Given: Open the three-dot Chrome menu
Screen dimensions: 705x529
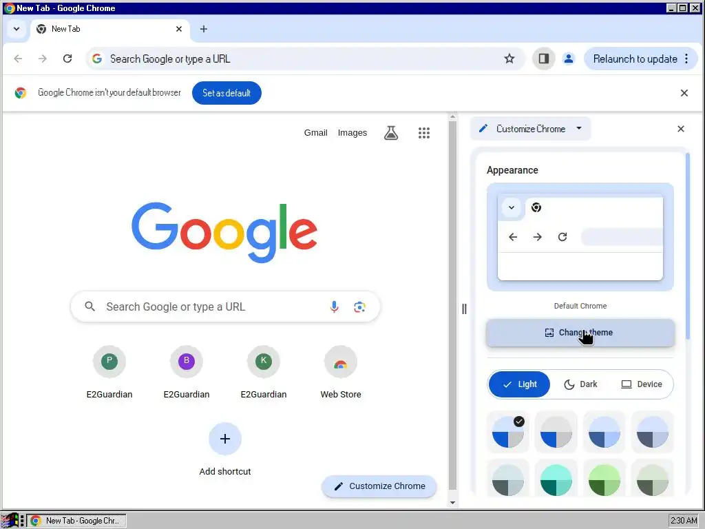Looking at the screenshot, I should click(x=686, y=59).
